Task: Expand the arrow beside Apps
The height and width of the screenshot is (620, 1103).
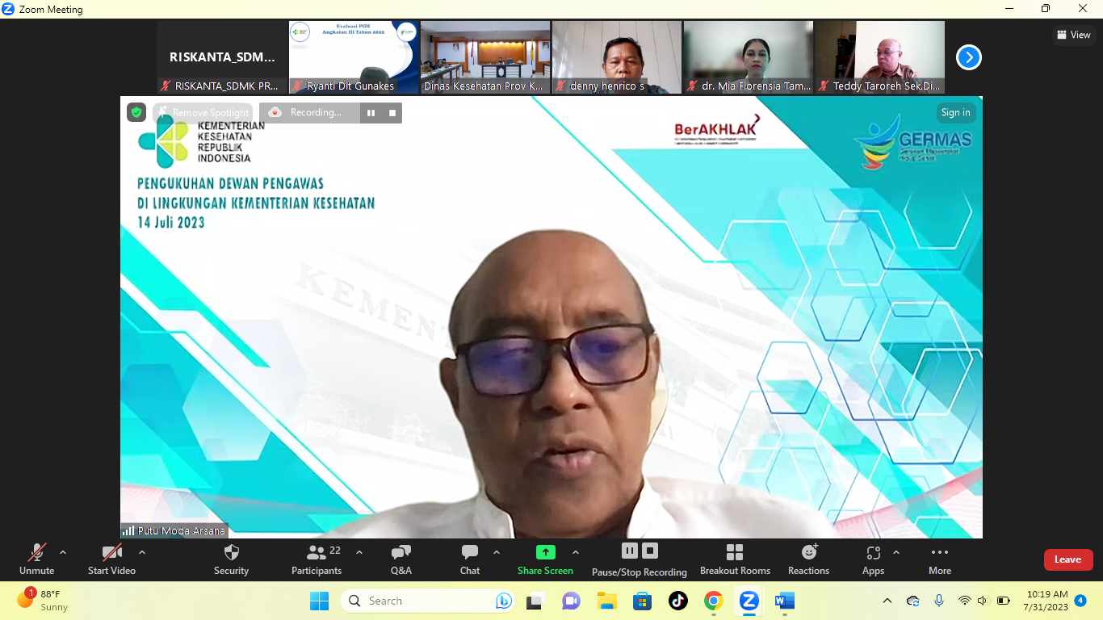Action: tap(896, 553)
